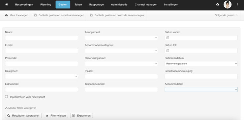Open the calendar icon in Datum vanaf
Screen dimensions: 244x120
tap(168, 37)
